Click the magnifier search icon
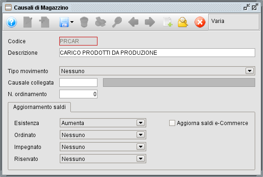263x177 pixels. click(117, 22)
